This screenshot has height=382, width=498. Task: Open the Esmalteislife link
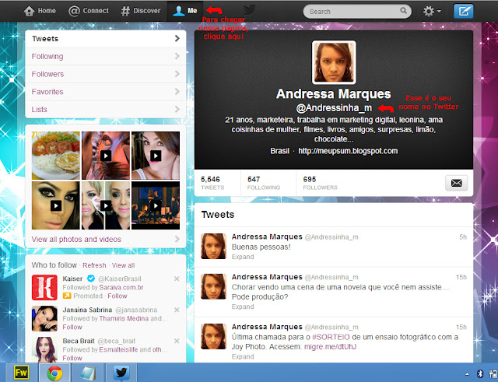point(118,349)
